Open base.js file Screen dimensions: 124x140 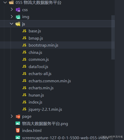point(35,31)
